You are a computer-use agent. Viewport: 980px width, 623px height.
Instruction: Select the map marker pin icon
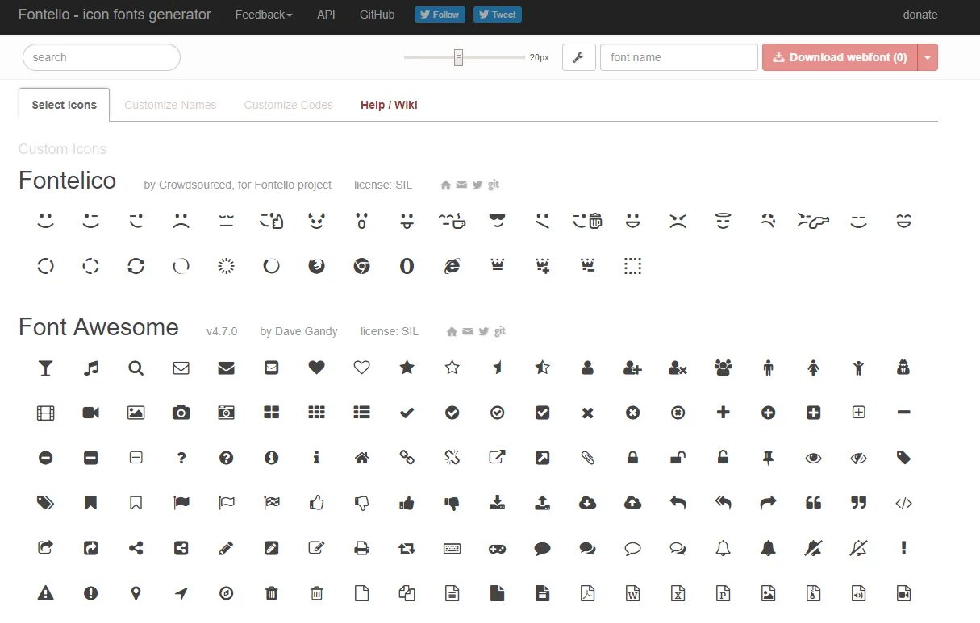[136, 593]
